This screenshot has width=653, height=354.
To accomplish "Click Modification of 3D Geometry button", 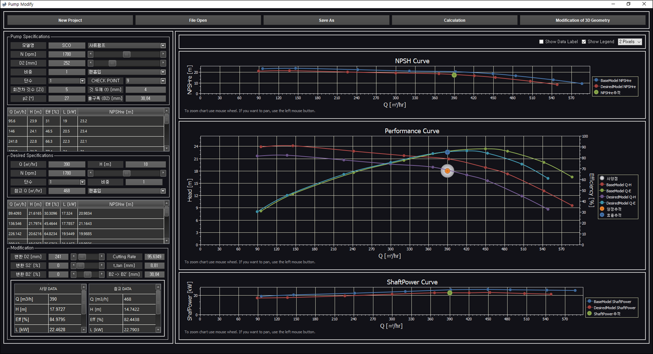I will (582, 20).
